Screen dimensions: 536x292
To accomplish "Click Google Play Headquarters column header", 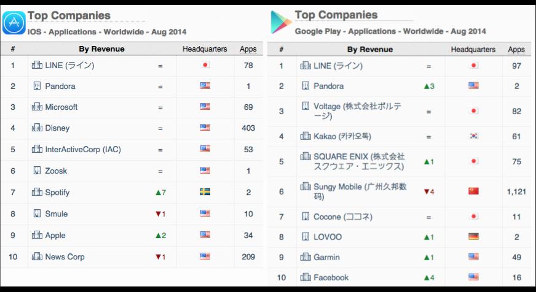I will pos(473,50).
